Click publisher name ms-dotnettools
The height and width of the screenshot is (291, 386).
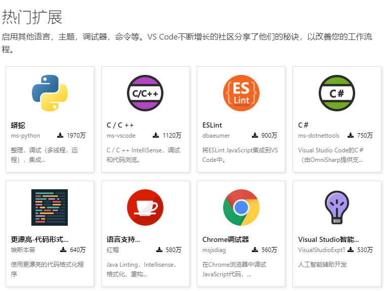[319, 136]
